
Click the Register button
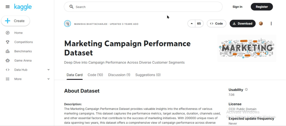(x=262, y=7)
